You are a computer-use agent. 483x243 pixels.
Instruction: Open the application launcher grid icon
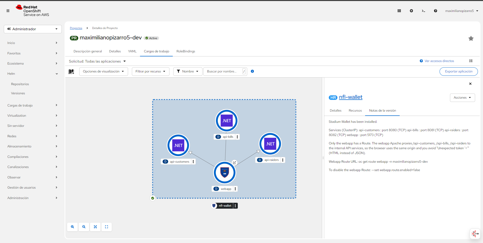click(x=399, y=11)
